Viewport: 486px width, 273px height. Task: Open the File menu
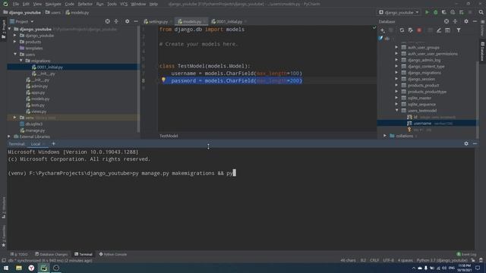[16, 4]
